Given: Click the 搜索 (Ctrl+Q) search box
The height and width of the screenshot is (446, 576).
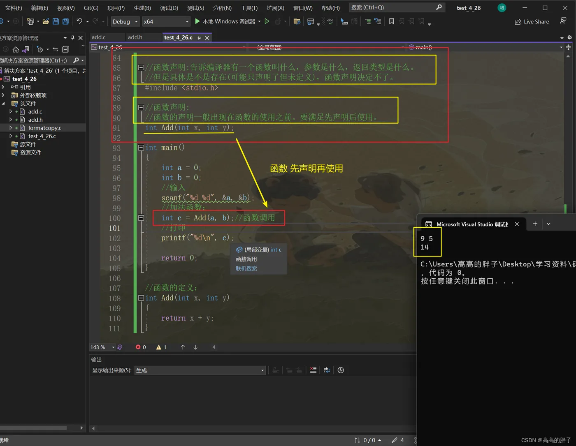Looking at the screenshot, I should (x=397, y=7).
